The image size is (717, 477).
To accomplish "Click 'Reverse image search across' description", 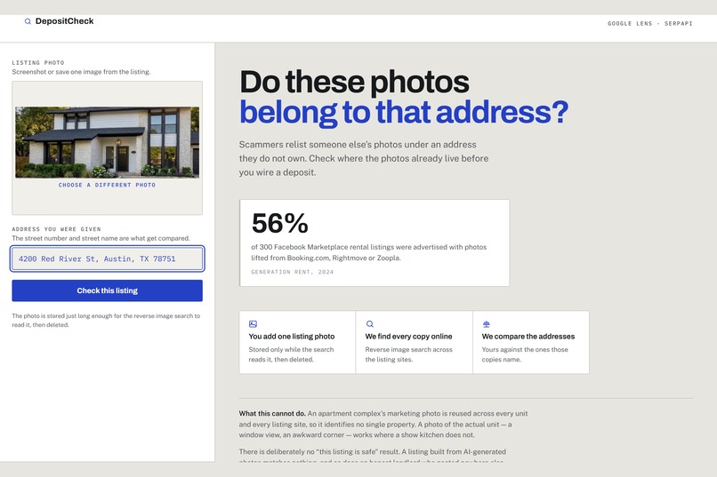I will [408, 354].
